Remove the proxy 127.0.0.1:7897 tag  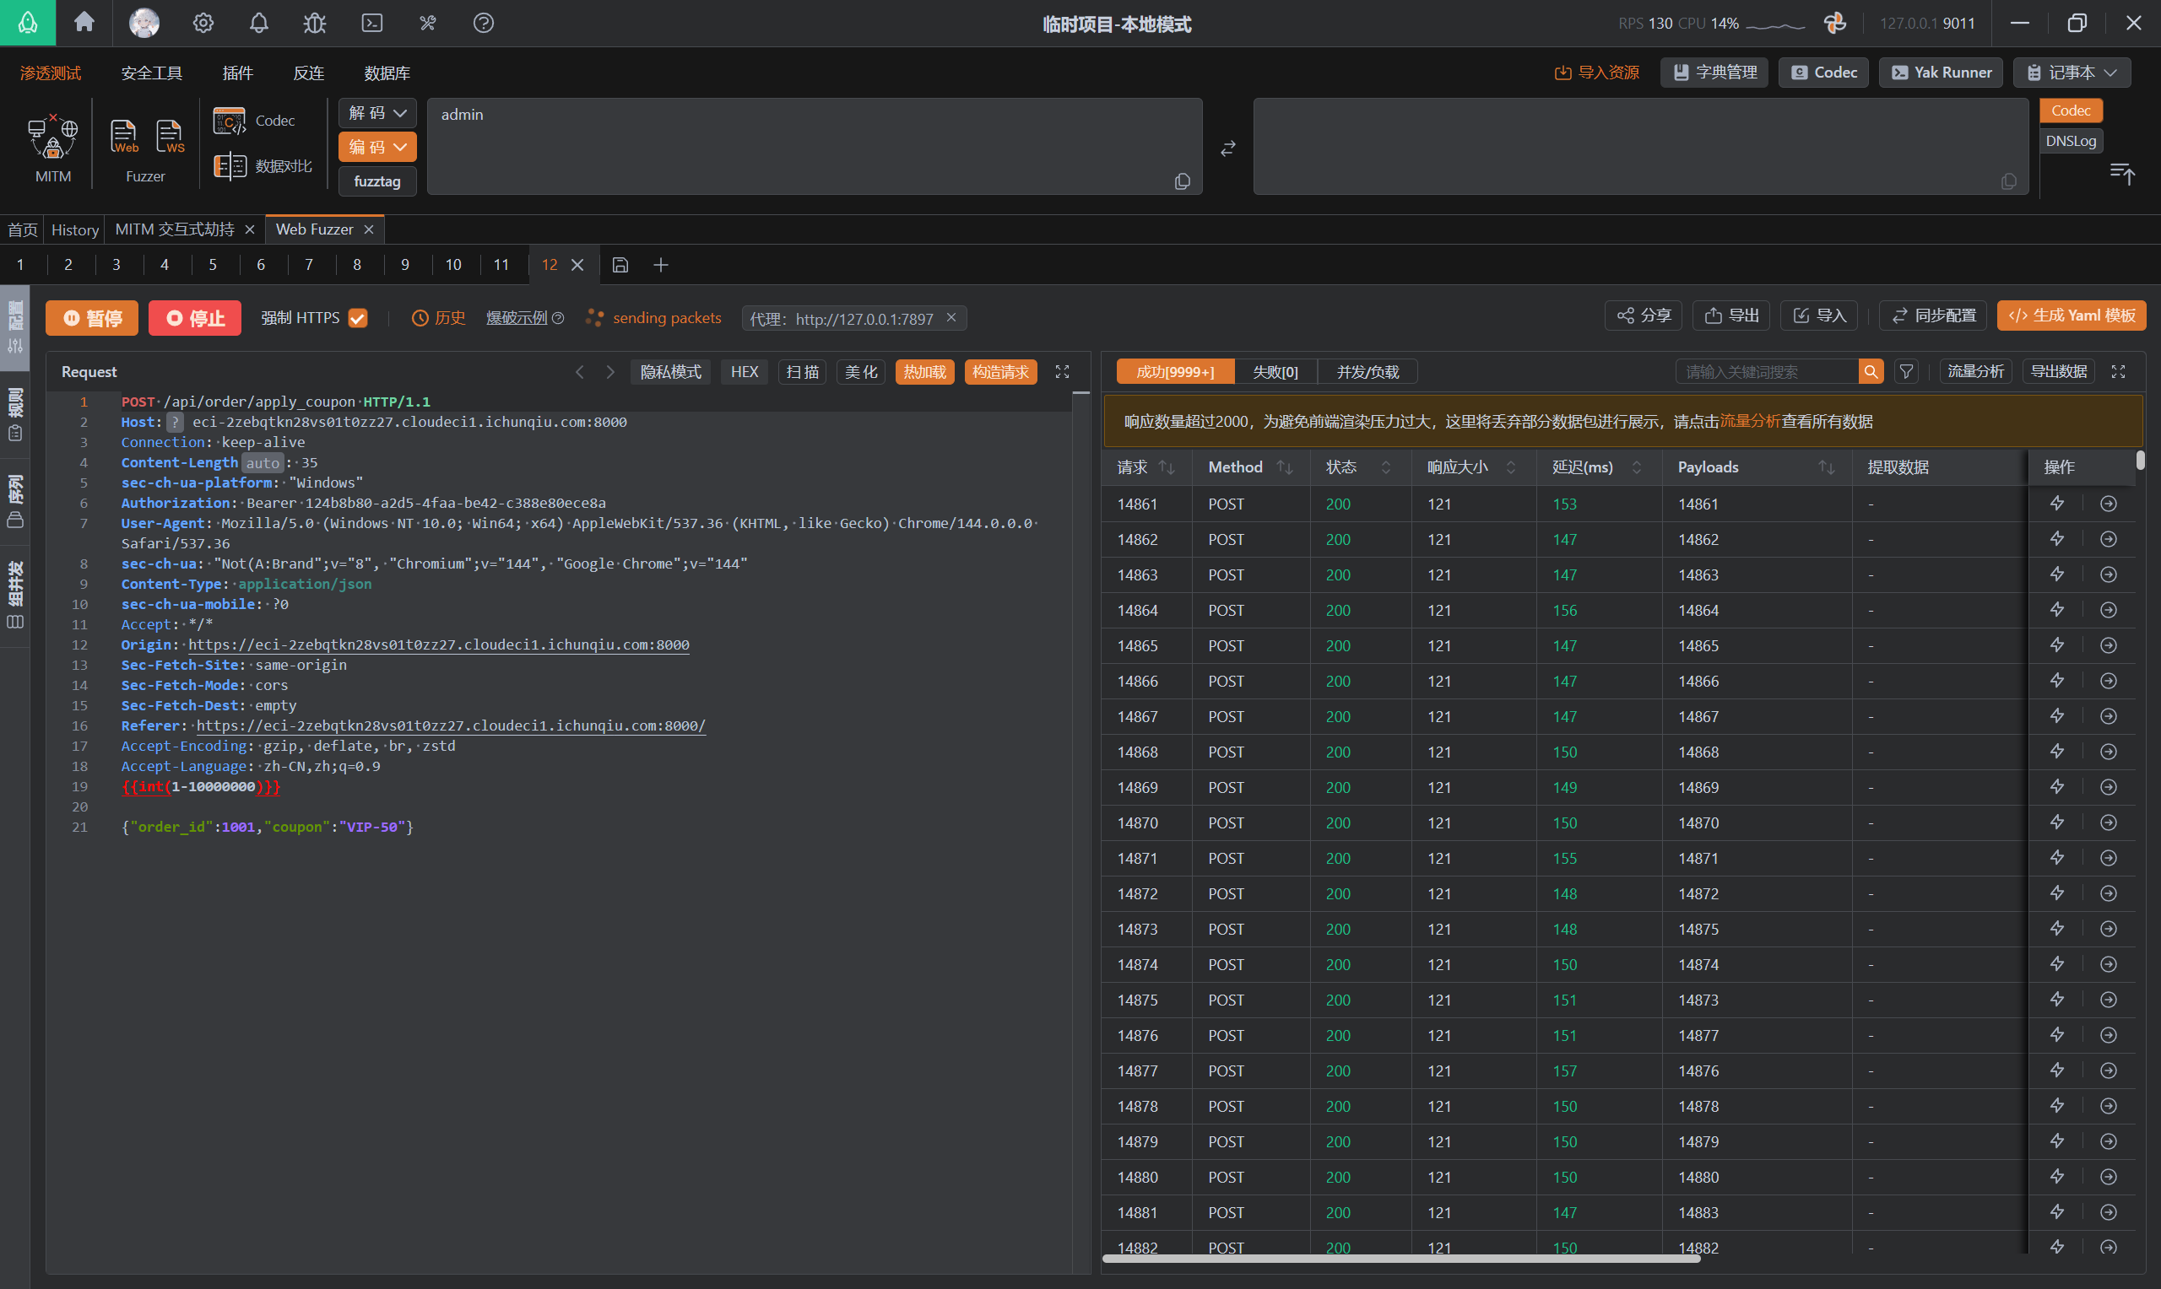(x=951, y=318)
